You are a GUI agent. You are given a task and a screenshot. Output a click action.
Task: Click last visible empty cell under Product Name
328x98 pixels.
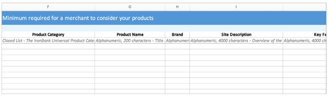[130, 91]
